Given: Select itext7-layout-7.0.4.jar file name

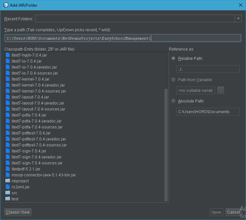Looking at the screenshot, I should [30, 97].
